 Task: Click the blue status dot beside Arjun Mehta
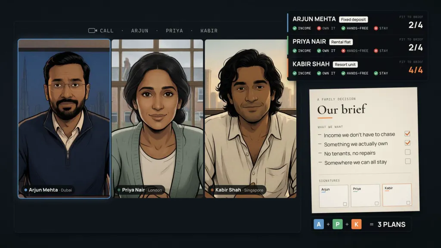[25, 190]
